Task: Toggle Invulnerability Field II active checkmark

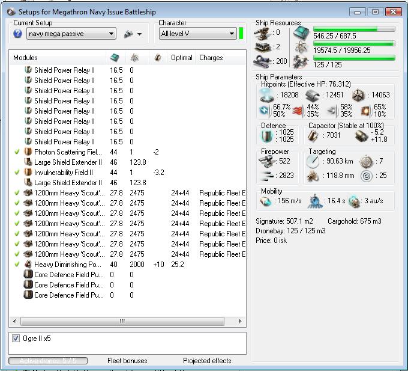Action: point(17,173)
